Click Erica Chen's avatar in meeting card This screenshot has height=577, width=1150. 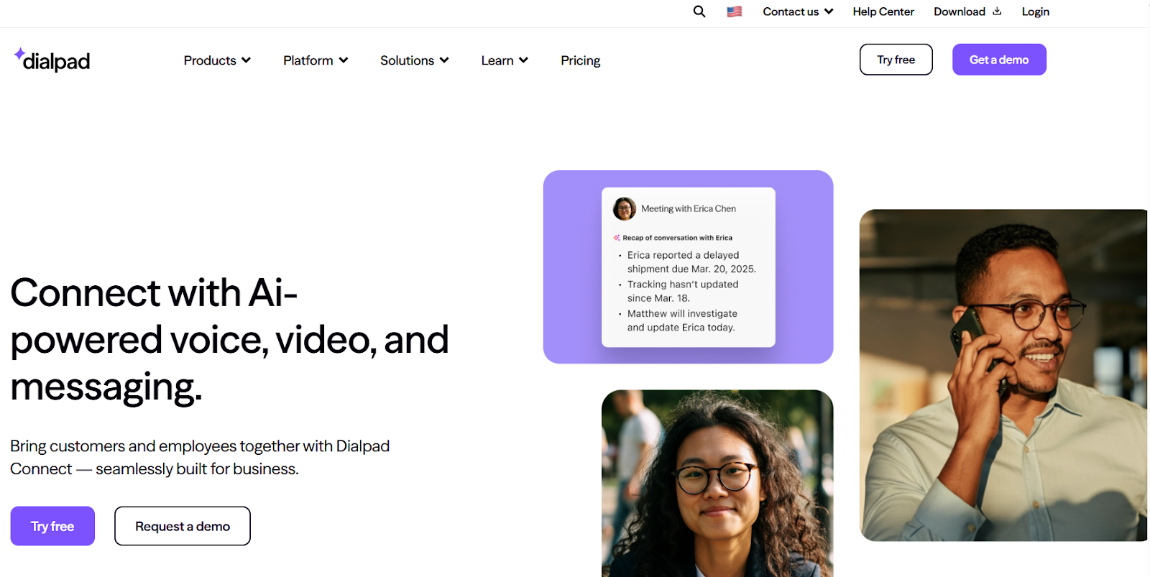coord(624,208)
